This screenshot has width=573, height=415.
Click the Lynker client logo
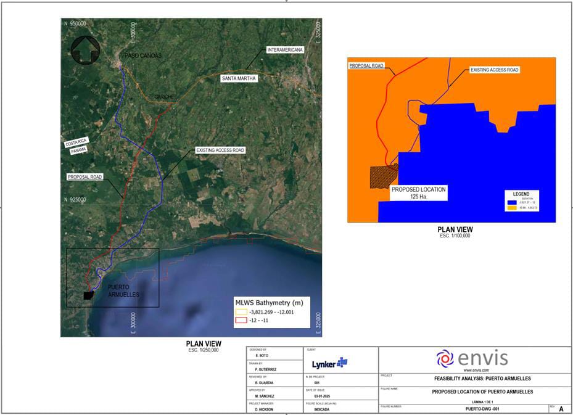pyautogui.click(x=330, y=363)
